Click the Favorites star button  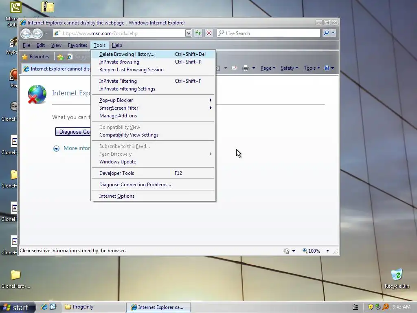(36, 57)
